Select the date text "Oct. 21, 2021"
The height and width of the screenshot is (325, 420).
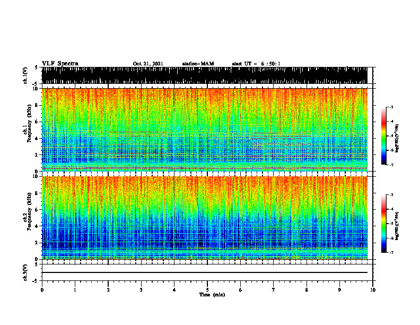pyautogui.click(x=148, y=64)
